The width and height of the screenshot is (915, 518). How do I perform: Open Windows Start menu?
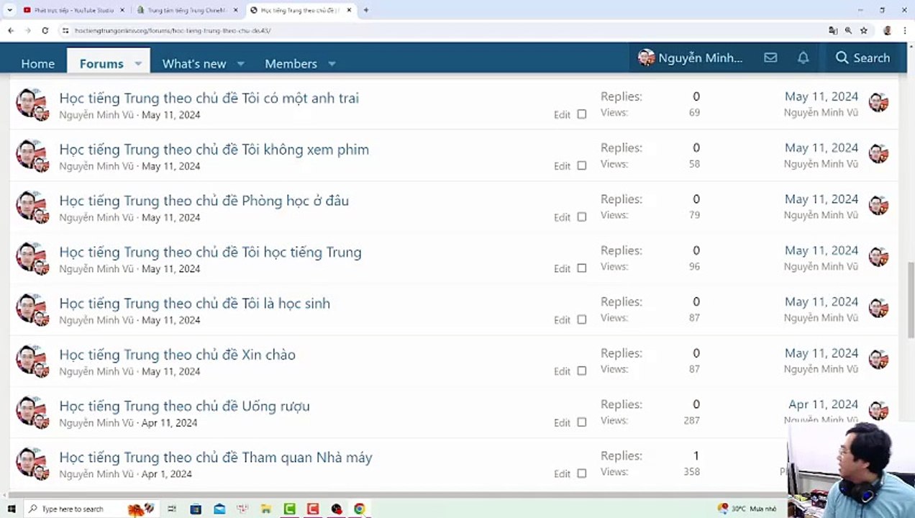click(x=11, y=509)
